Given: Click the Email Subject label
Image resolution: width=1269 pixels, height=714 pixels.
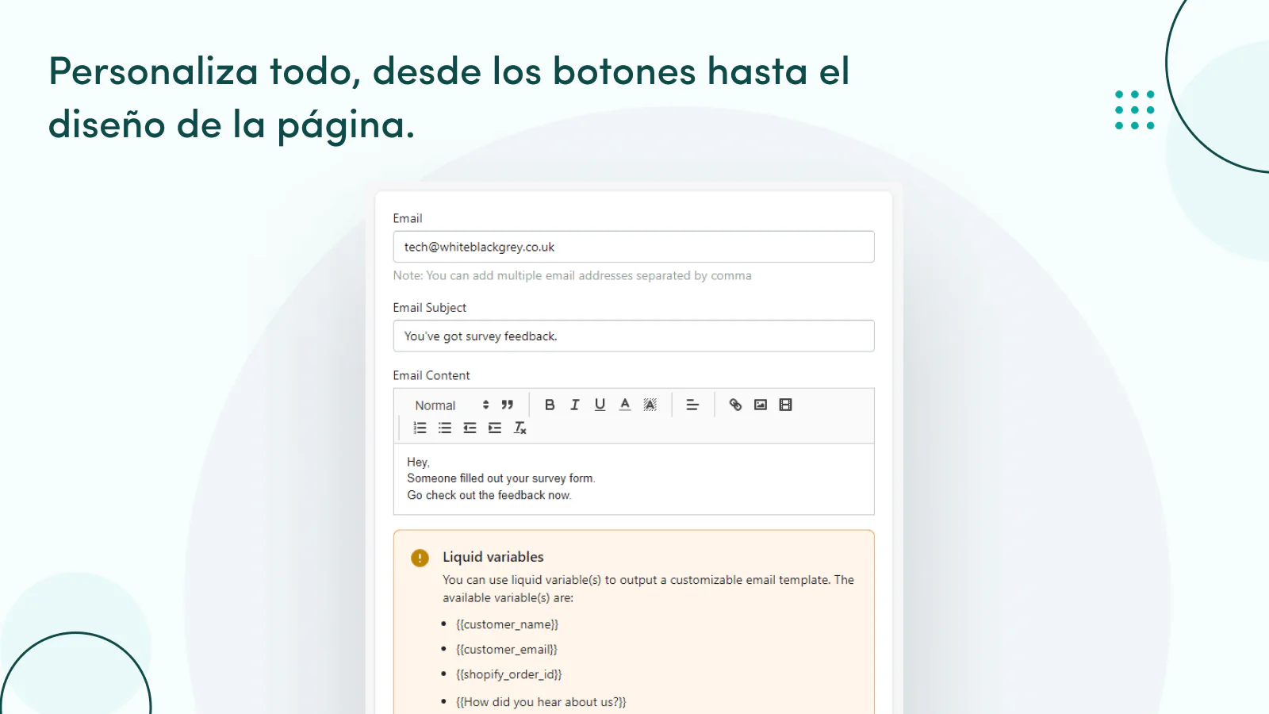Looking at the screenshot, I should coord(430,308).
